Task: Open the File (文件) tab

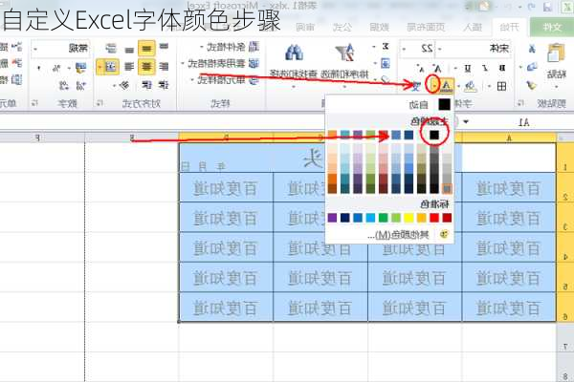Action: click(552, 27)
